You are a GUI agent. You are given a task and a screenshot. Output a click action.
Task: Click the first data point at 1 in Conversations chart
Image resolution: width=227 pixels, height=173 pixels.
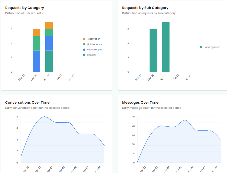(x=21, y=157)
